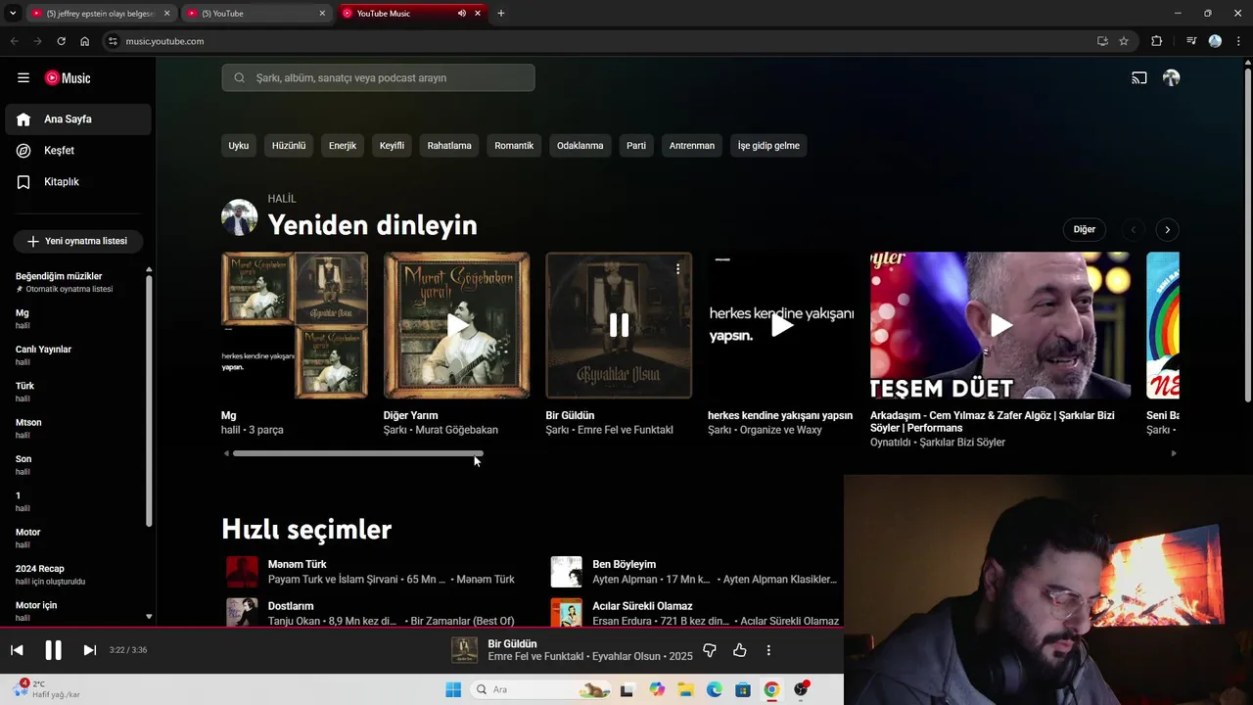Viewport: 1253px width, 705px height.
Task: Click the Diğer button for Yeniden dinleyin
Action: (x=1085, y=229)
